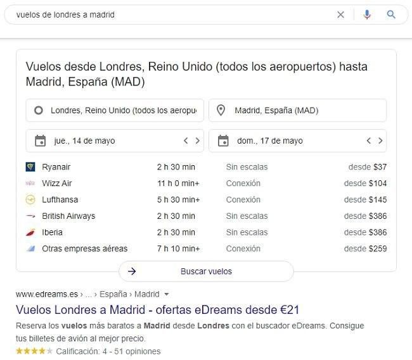Click the British Airways price 'desde $386'

(365, 216)
